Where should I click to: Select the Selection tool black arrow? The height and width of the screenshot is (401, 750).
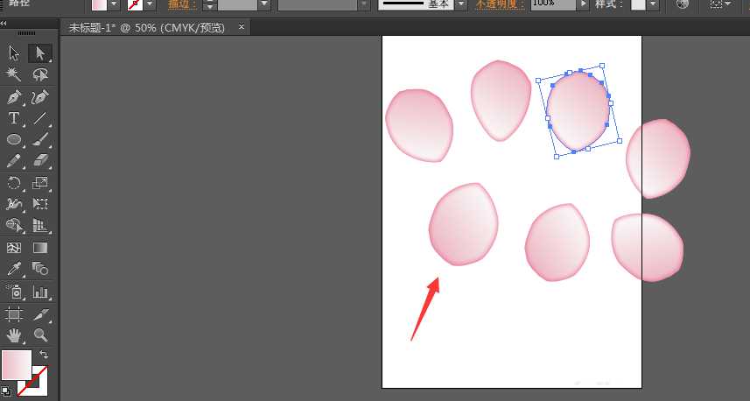click(x=14, y=53)
